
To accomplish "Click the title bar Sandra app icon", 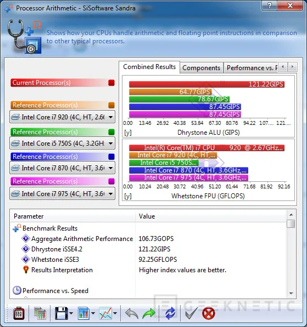I will coord(9,8).
